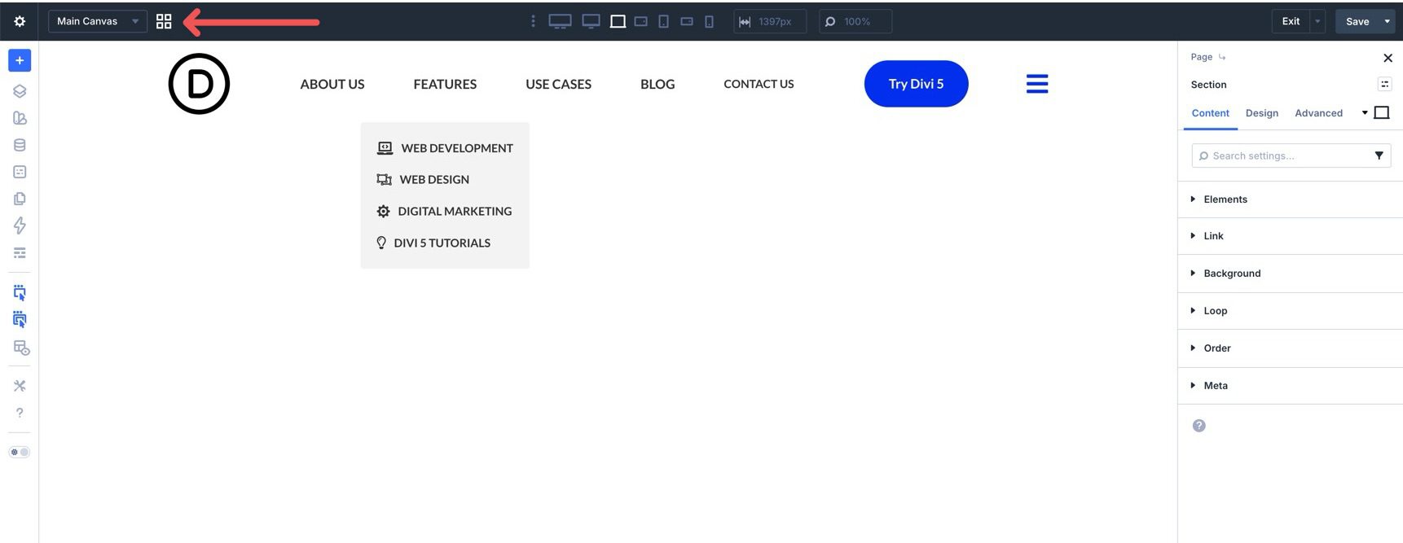Screen dimensions: 1403x543
Task: Open the settings filter icon
Action: click(x=1379, y=155)
